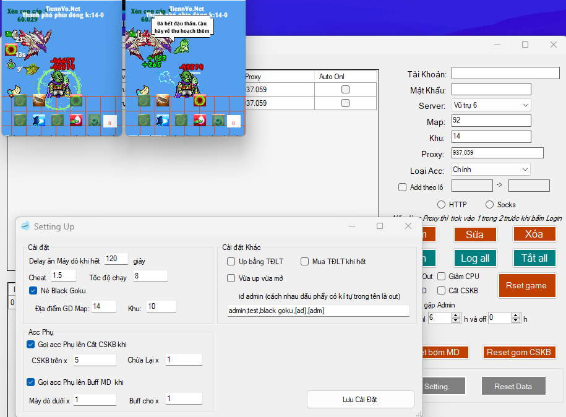Click the blue energy-wave skill in left game window
This screenshot has height=417, width=566.
38,120
